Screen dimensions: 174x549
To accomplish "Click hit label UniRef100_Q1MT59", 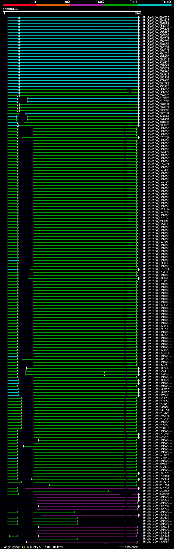I will pos(156,218).
